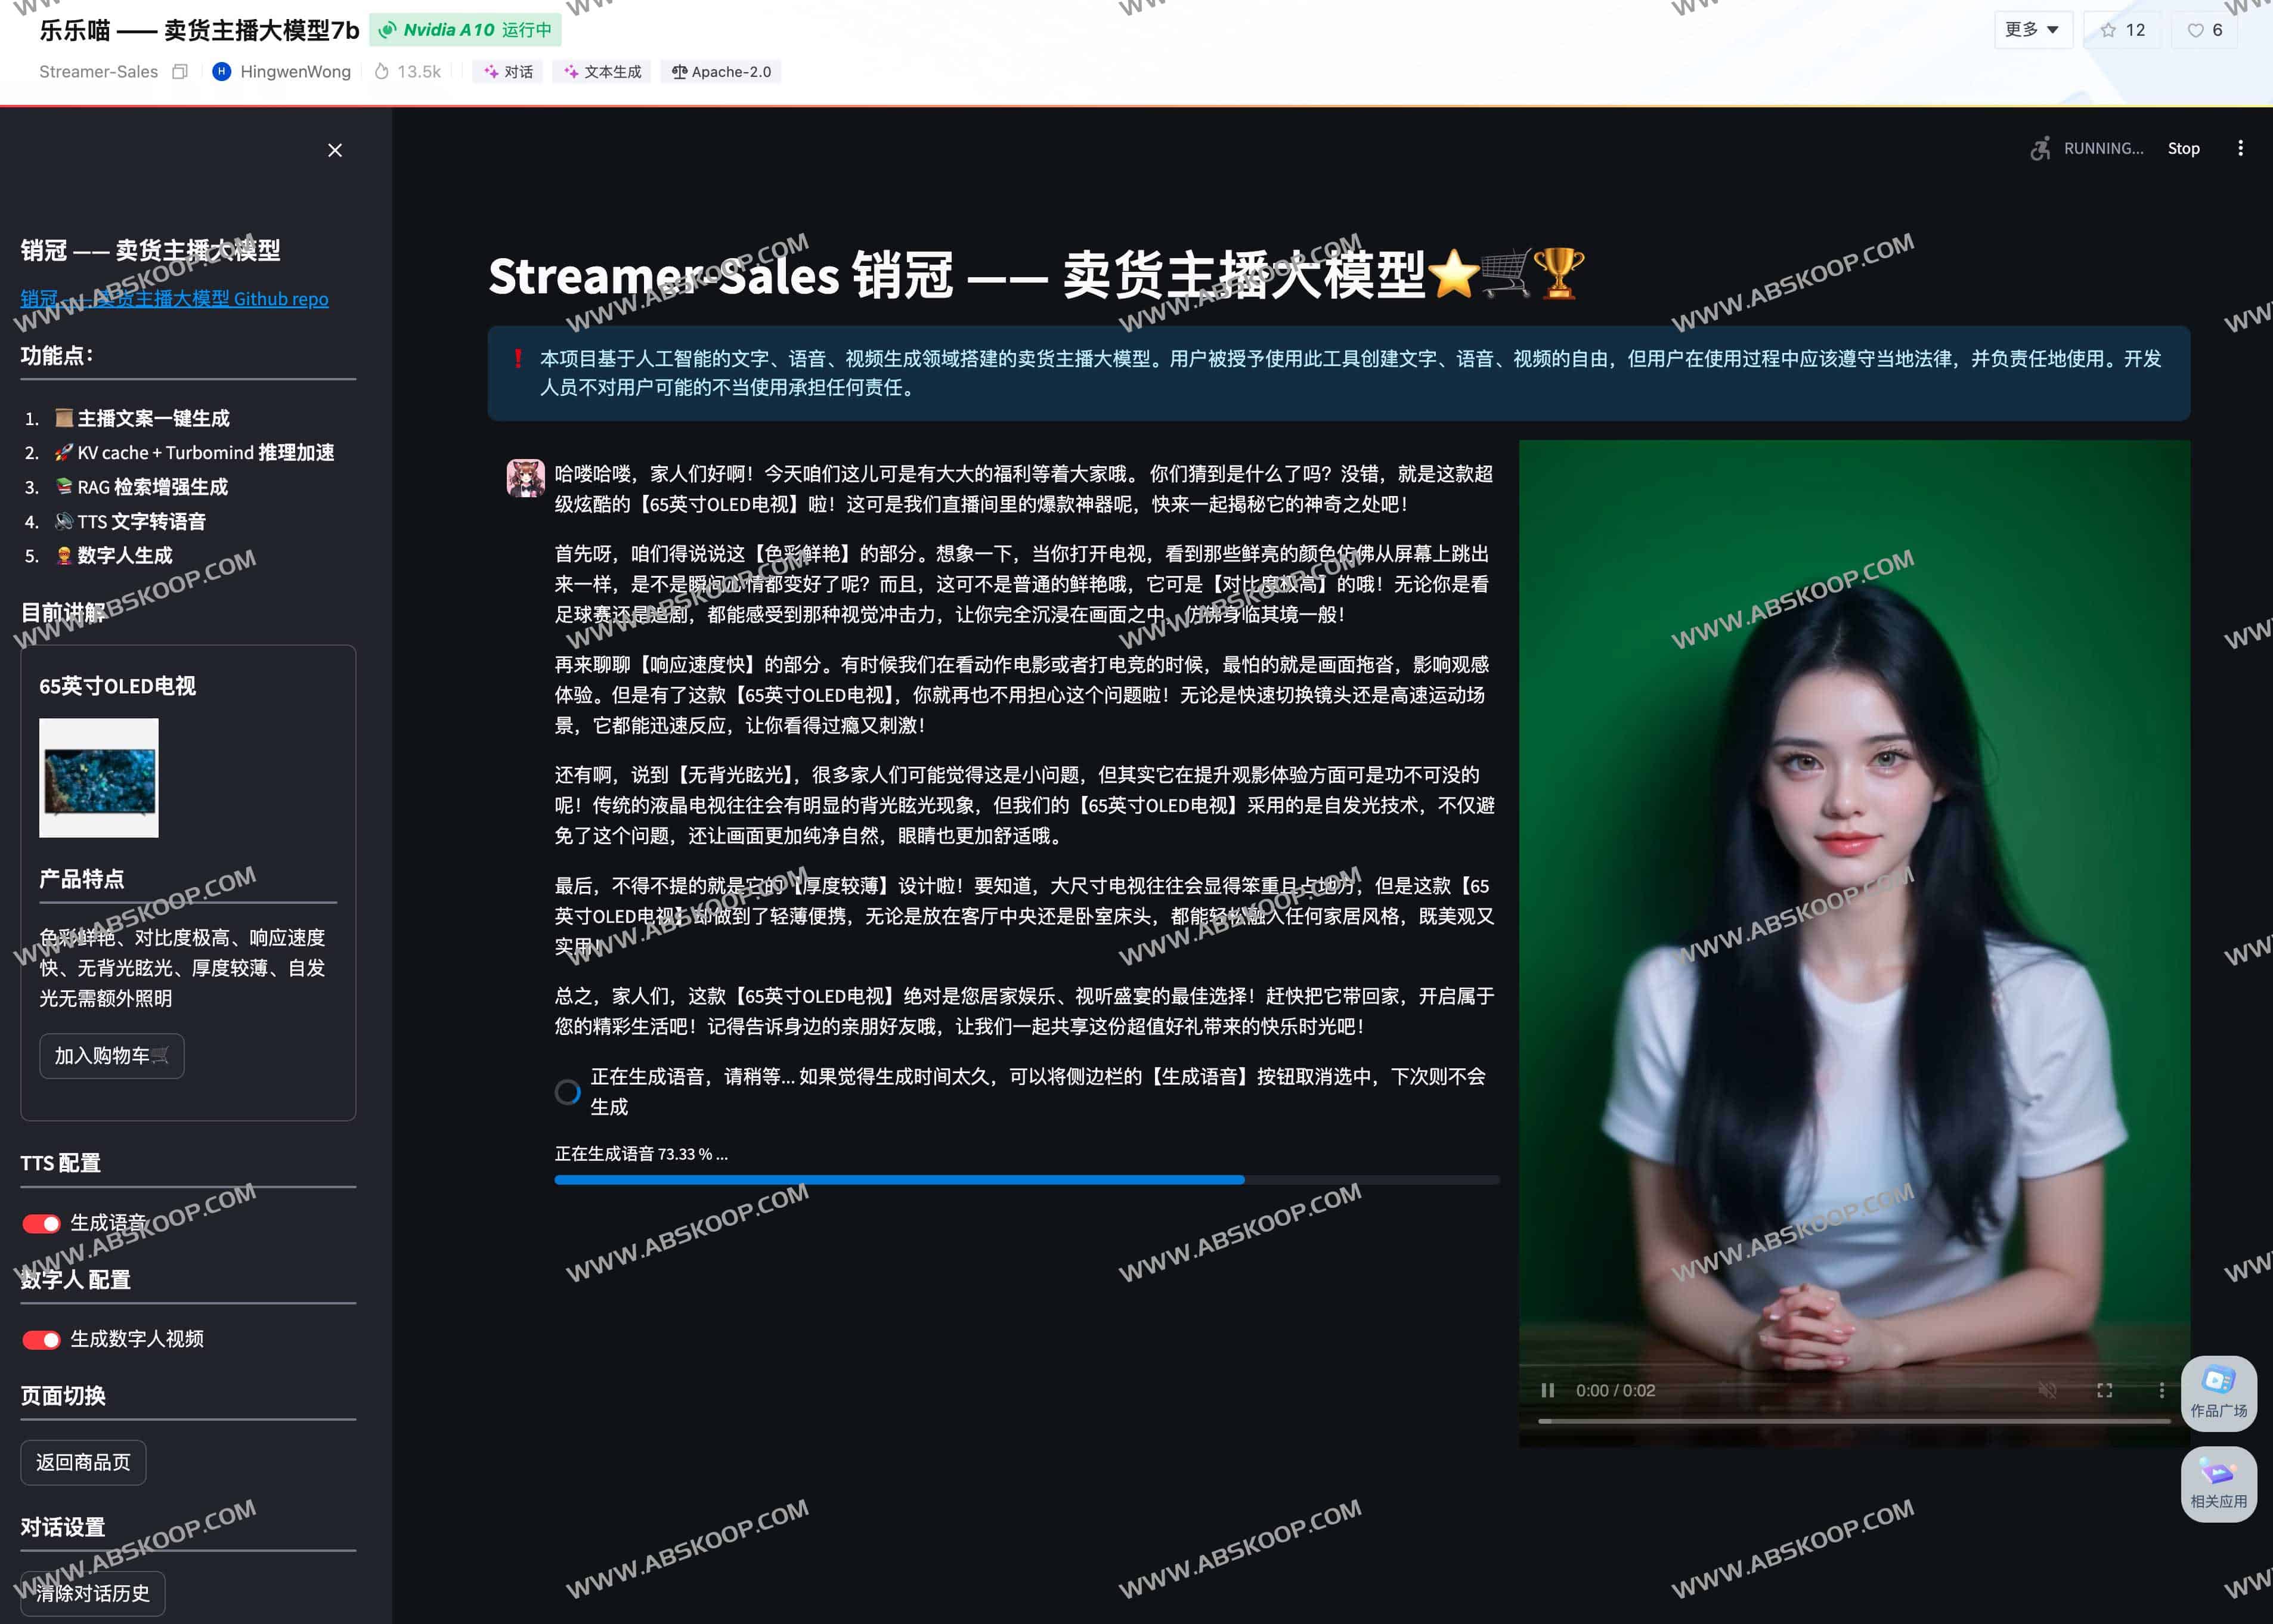Copy the Streamer-Sales repo name via copy icon

pos(180,71)
